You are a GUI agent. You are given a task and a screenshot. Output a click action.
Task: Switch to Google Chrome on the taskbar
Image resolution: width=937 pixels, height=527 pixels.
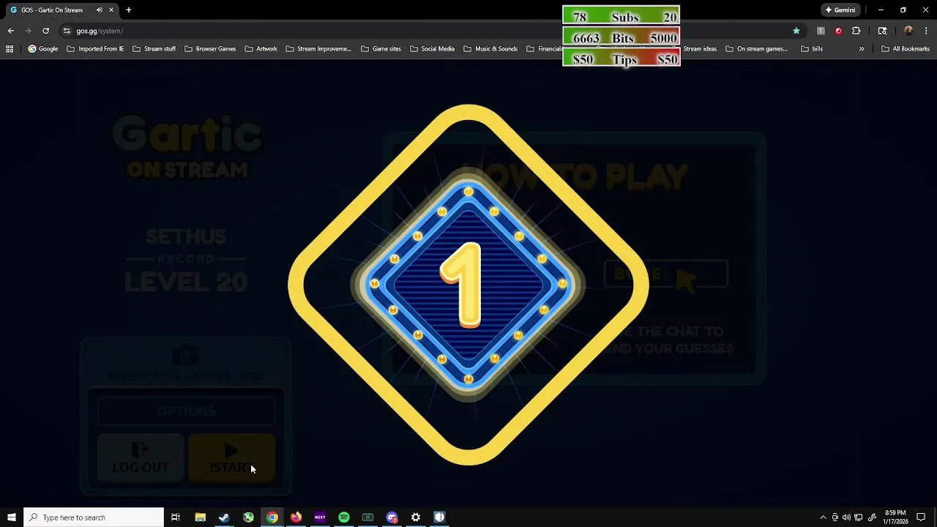[272, 517]
